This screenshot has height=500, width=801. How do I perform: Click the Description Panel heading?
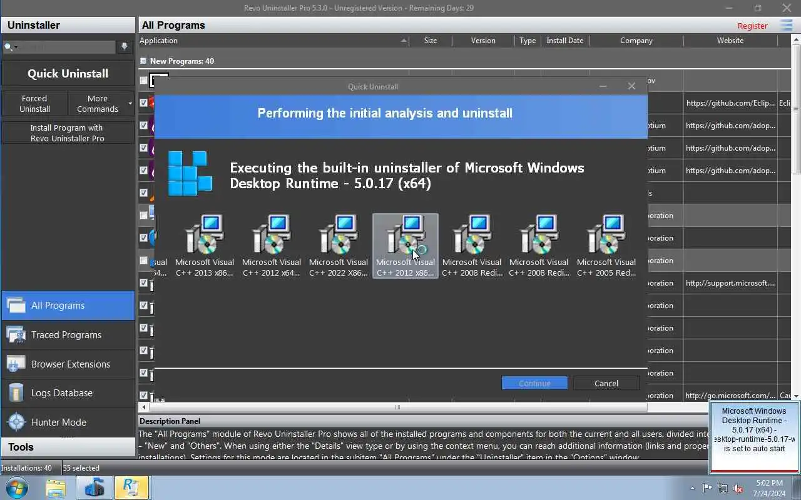tap(170, 421)
